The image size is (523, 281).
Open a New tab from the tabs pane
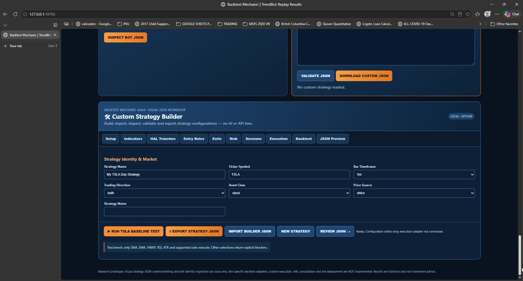(x=30, y=46)
